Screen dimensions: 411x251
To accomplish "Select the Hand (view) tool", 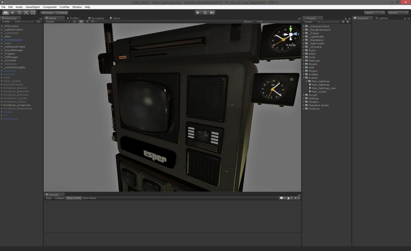I will 6,12.
